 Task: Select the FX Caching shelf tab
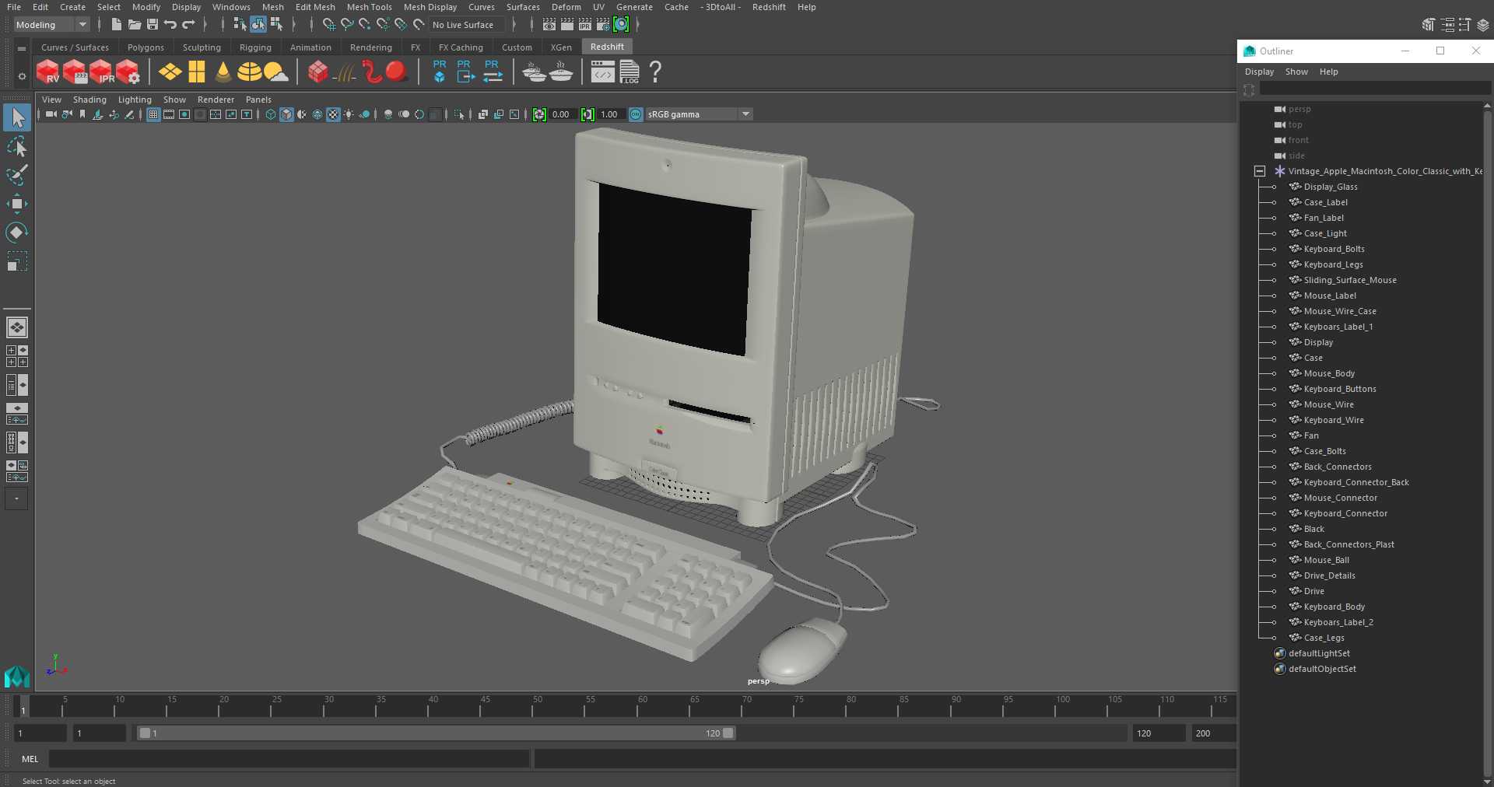pos(461,47)
